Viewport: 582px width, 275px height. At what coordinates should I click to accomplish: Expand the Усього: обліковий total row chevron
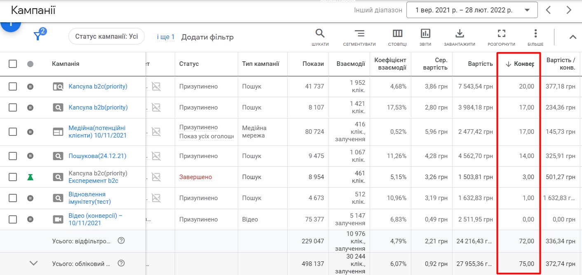pos(34,263)
